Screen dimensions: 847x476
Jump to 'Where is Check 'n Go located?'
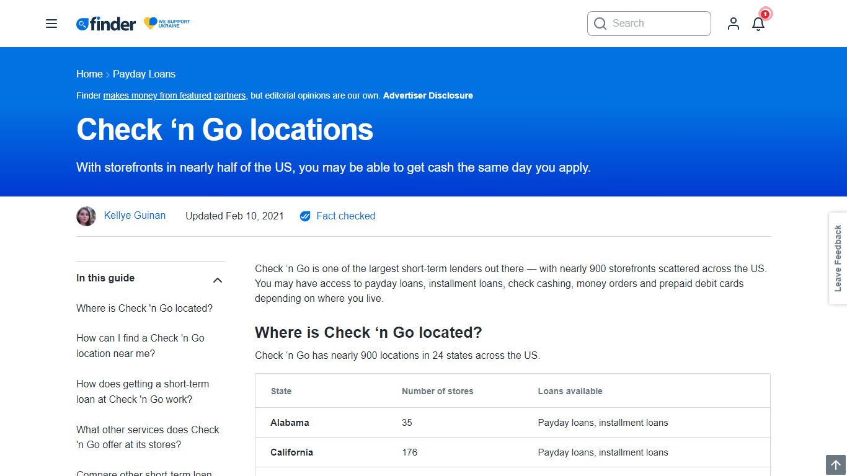click(x=144, y=308)
